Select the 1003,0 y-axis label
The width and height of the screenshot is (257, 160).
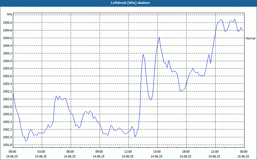pyautogui.click(x=7, y=99)
